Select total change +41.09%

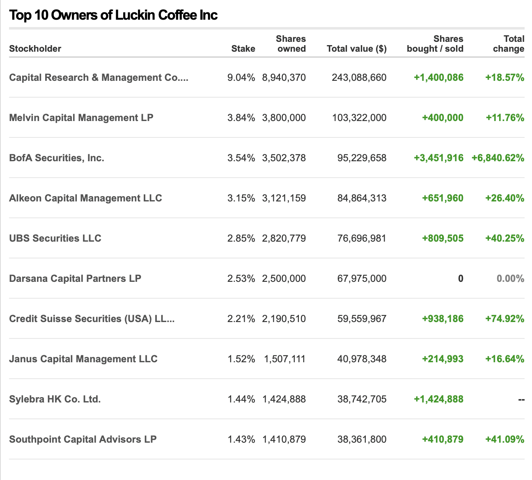tap(505, 439)
